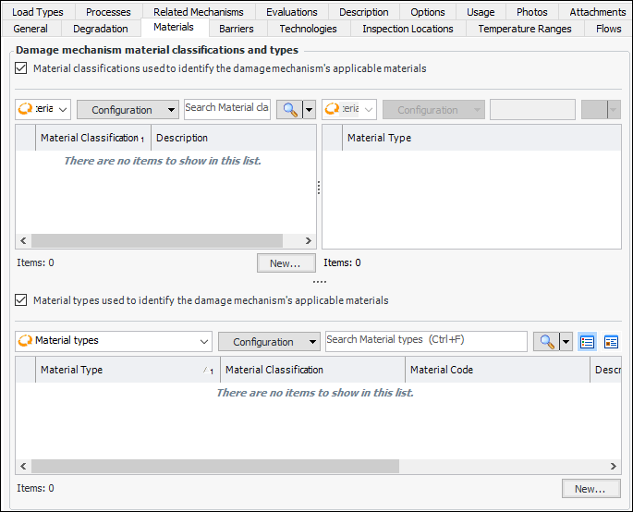The image size is (633, 512).
Task: Open the Photos tab
Action: point(531,12)
